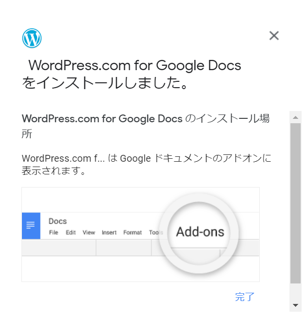Image resolution: width=307 pixels, height=320 pixels.
Task: Click the 'Google ドキュメントのアドオンに表示されます' description
Action: click(x=147, y=165)
